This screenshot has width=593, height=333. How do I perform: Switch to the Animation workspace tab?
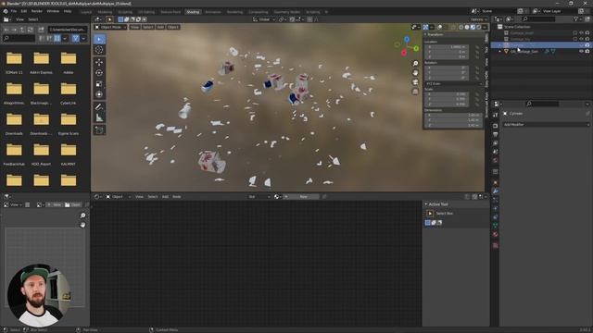[x=213, y=12]
